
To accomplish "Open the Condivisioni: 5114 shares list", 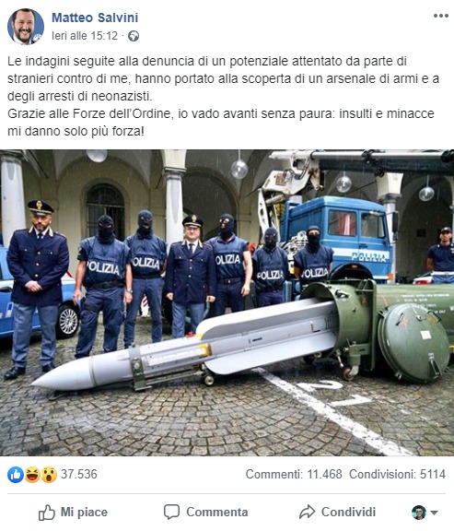I will [397, 474].
